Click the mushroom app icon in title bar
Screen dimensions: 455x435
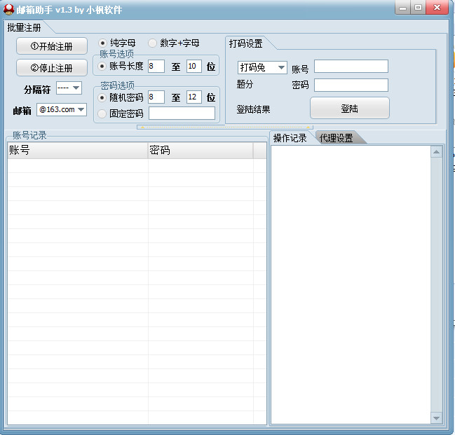8,8
